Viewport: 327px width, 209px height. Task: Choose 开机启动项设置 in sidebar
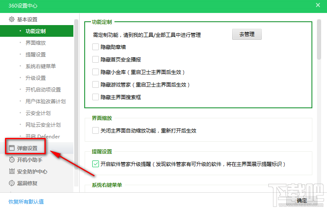click(43, 89)
